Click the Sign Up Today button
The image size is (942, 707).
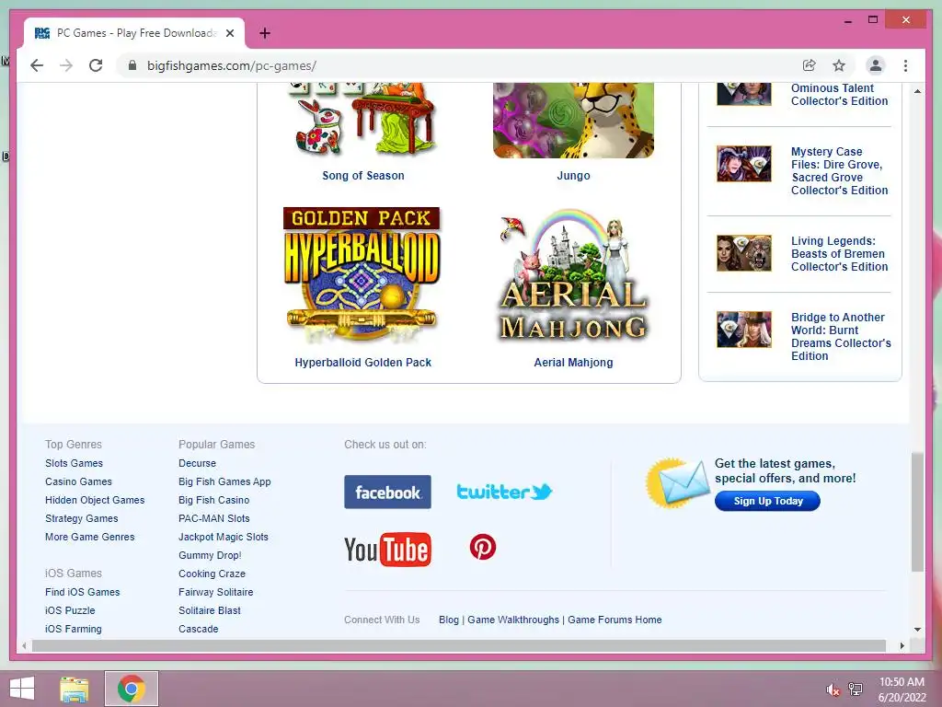tap(767, 501)
